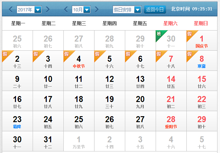Click the 假 holiday badge on October 3
Image resolution: width=220 pixels, height=153 pixels.
coord(36,54)
